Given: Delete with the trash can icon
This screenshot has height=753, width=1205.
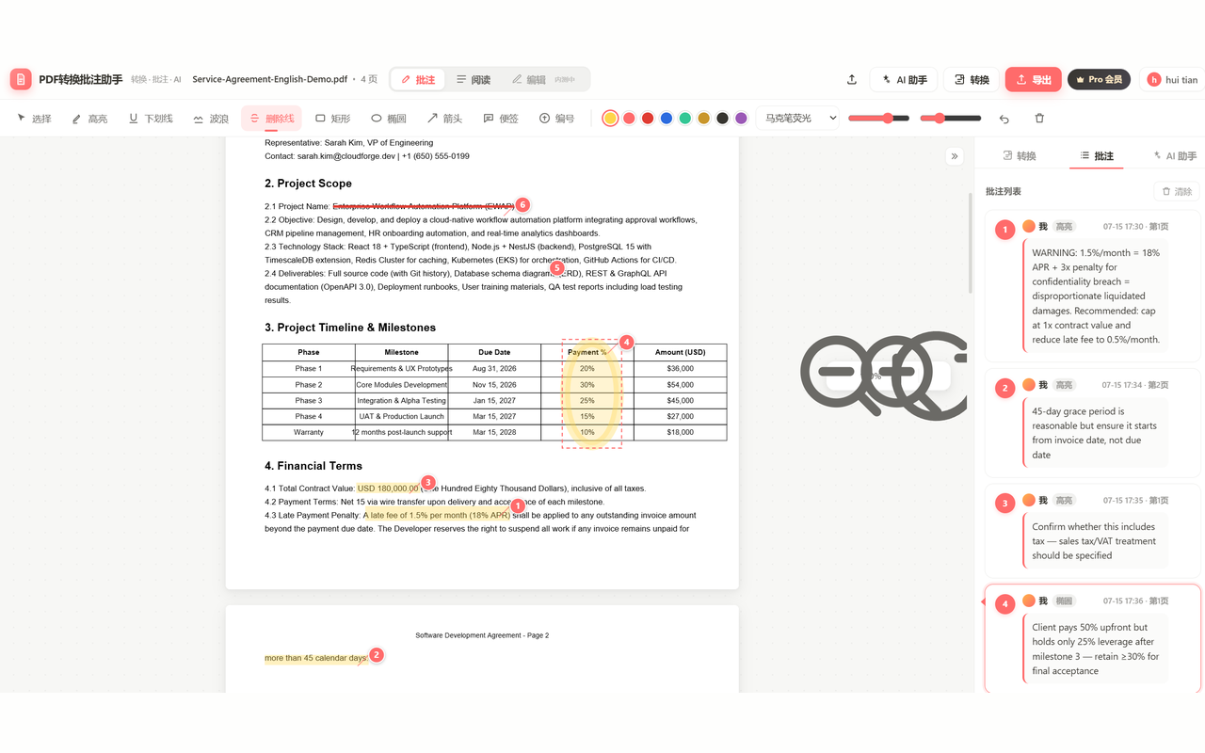Looking at the screenshot, I should click(x=1039, y=119).
